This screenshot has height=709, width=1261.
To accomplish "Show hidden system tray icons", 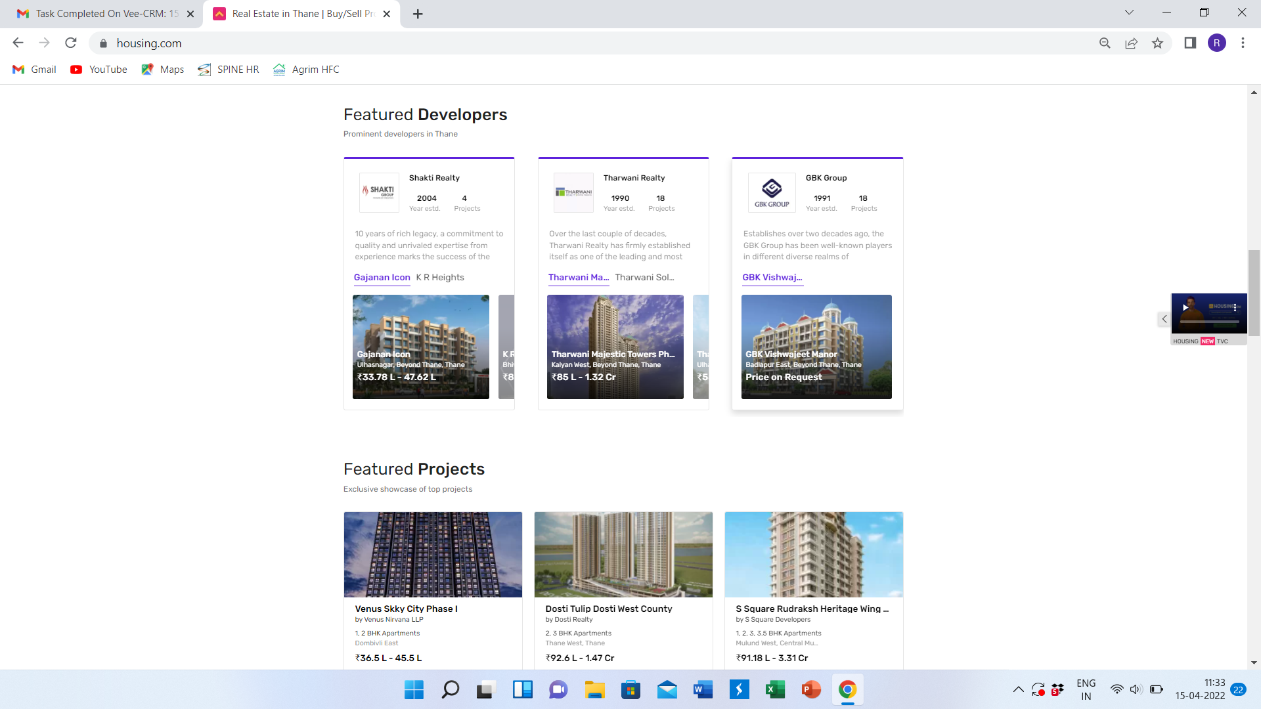I will [1018, 689].
